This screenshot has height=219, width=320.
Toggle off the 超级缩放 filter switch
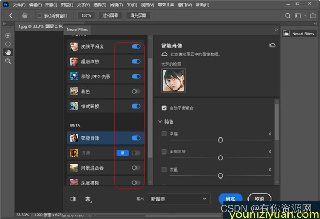(136, 61)
